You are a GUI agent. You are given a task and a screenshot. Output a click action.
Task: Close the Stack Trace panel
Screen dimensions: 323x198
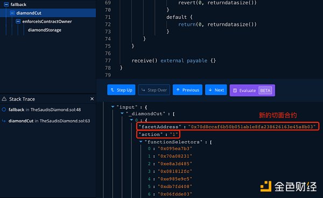[92, 99]
